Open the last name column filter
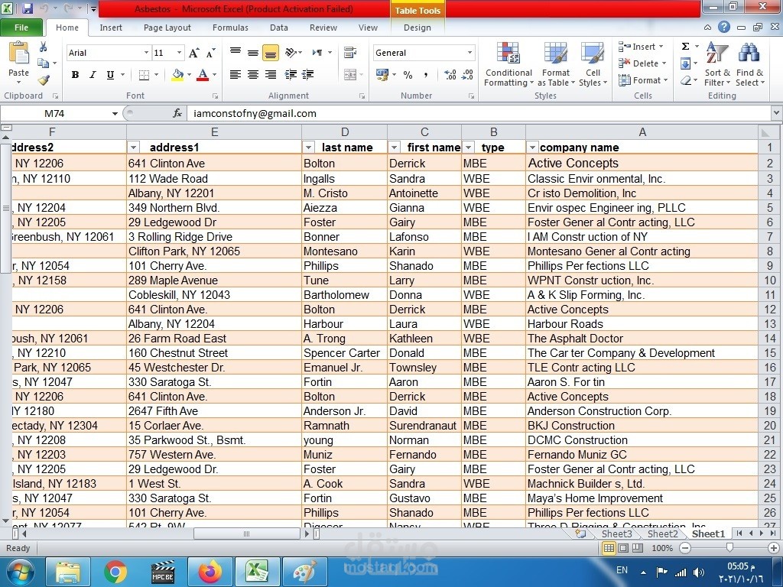 (x=309, y=148)
